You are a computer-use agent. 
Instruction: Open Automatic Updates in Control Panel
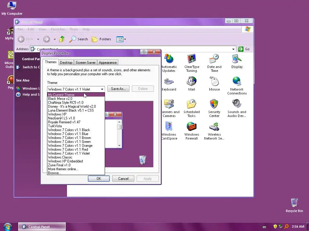(169, 63)
